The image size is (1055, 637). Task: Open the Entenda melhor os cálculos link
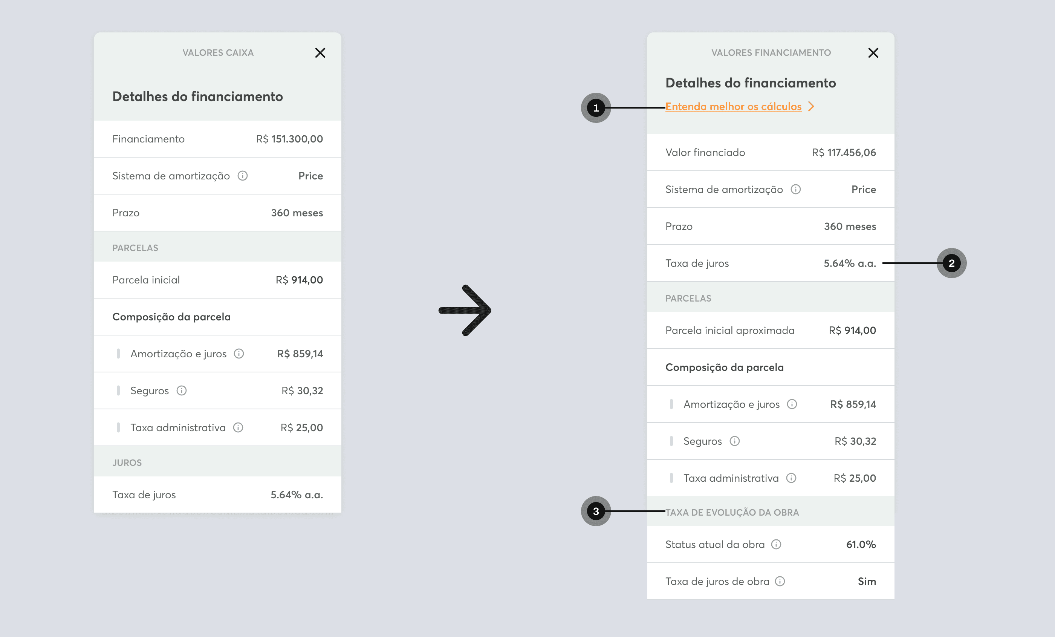click(x=734, y=106)
